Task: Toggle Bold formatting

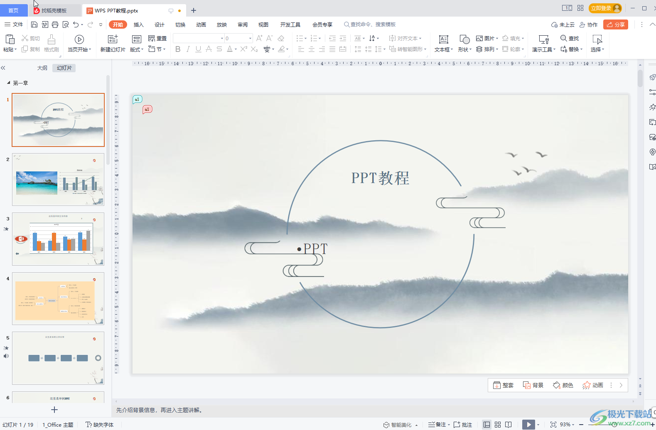Action: (178, 49)
